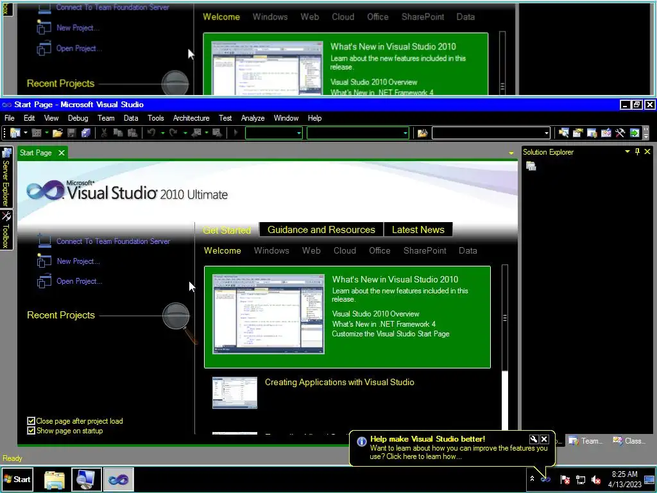Click the Add New Item toolbar icon
Viewport: 657px width, 493px height.
point(37,133)
